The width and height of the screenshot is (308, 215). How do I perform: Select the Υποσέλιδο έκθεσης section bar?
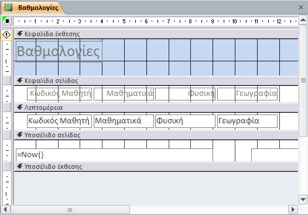(156, 167)
